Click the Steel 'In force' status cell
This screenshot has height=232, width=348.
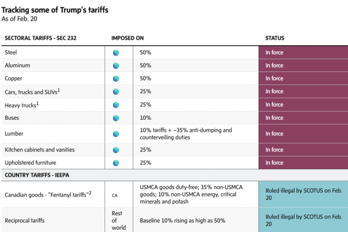click(303, 53)
